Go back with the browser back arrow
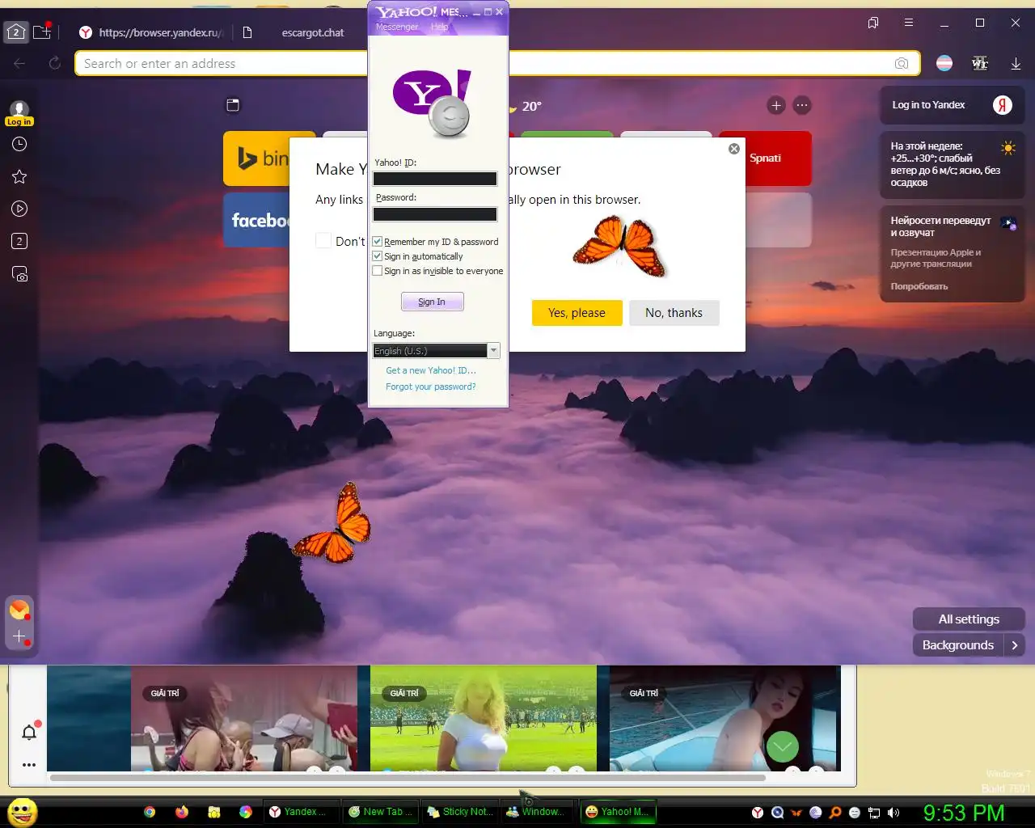Viewport: 1035px width, 828px height. pos(19,63)
